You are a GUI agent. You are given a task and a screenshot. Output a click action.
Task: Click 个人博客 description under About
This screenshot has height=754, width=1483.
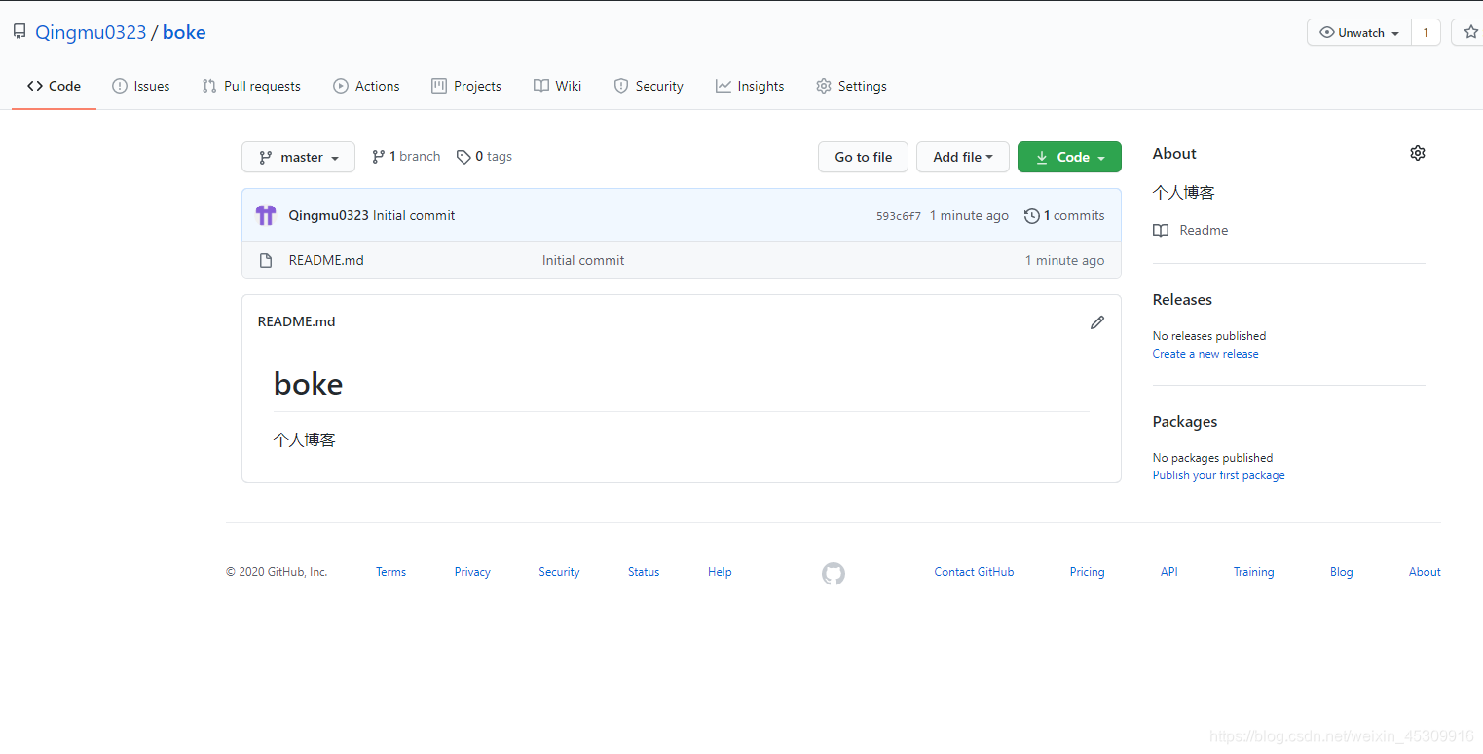[1184, 193]
